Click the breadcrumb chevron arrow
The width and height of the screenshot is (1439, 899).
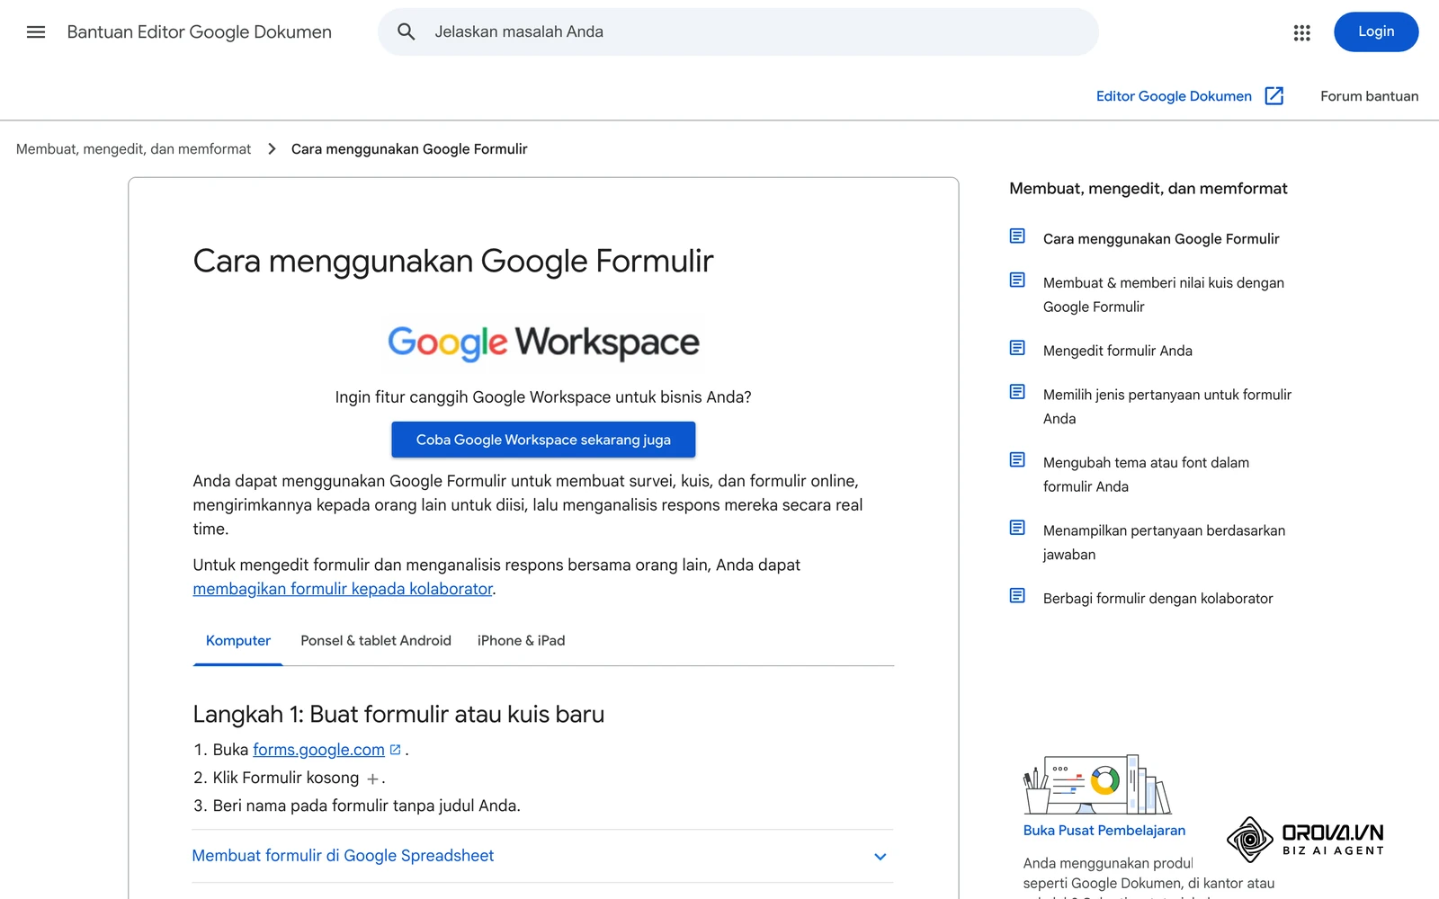272,149
